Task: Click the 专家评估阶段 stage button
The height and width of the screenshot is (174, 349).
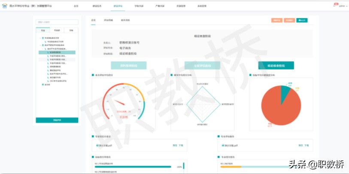Action: (x=202, y=66)
